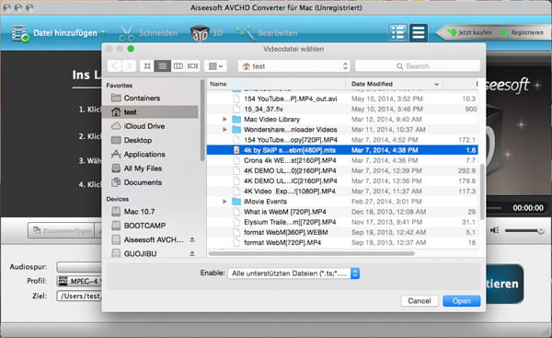Image resolution: width=552 pixels, height=338 pixels.
Task: Switch to detailed list view in converter
Action: tap(398, 33)
